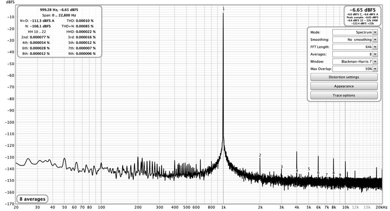The image size is (390, 211).
Task: Click the N+D: -111.3 dBFS A value
Action: [x=37, y=21]
